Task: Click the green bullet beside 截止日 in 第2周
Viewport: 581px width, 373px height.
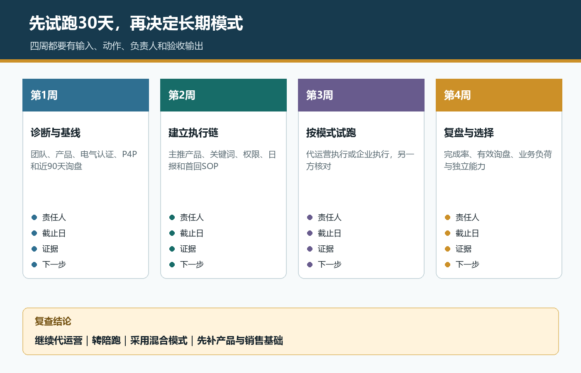Action: 172,233
